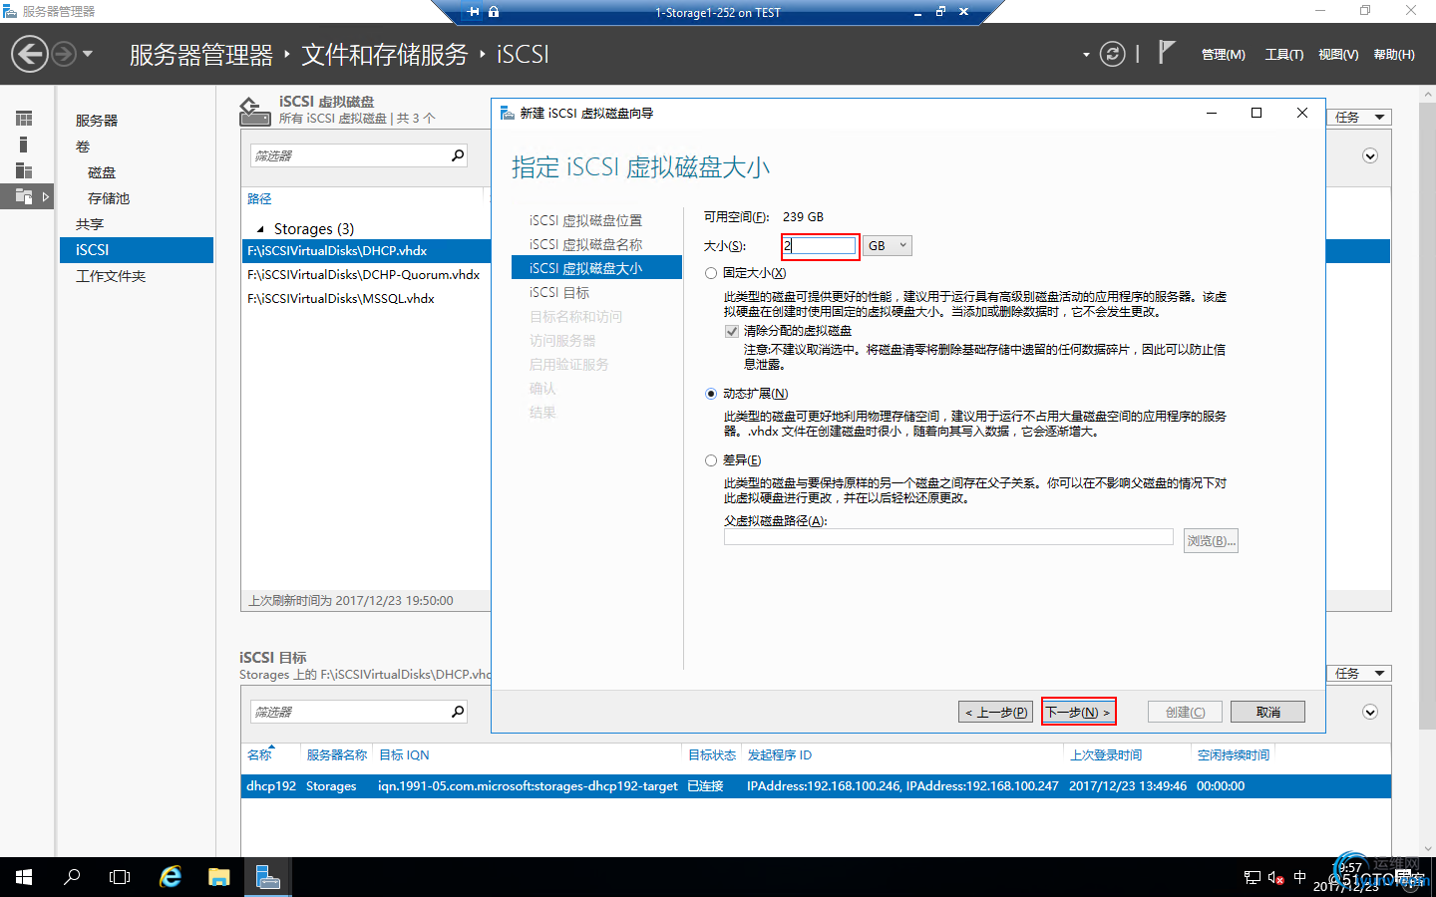Click the 浏览(B)... button

click(x=1211, y=541)
